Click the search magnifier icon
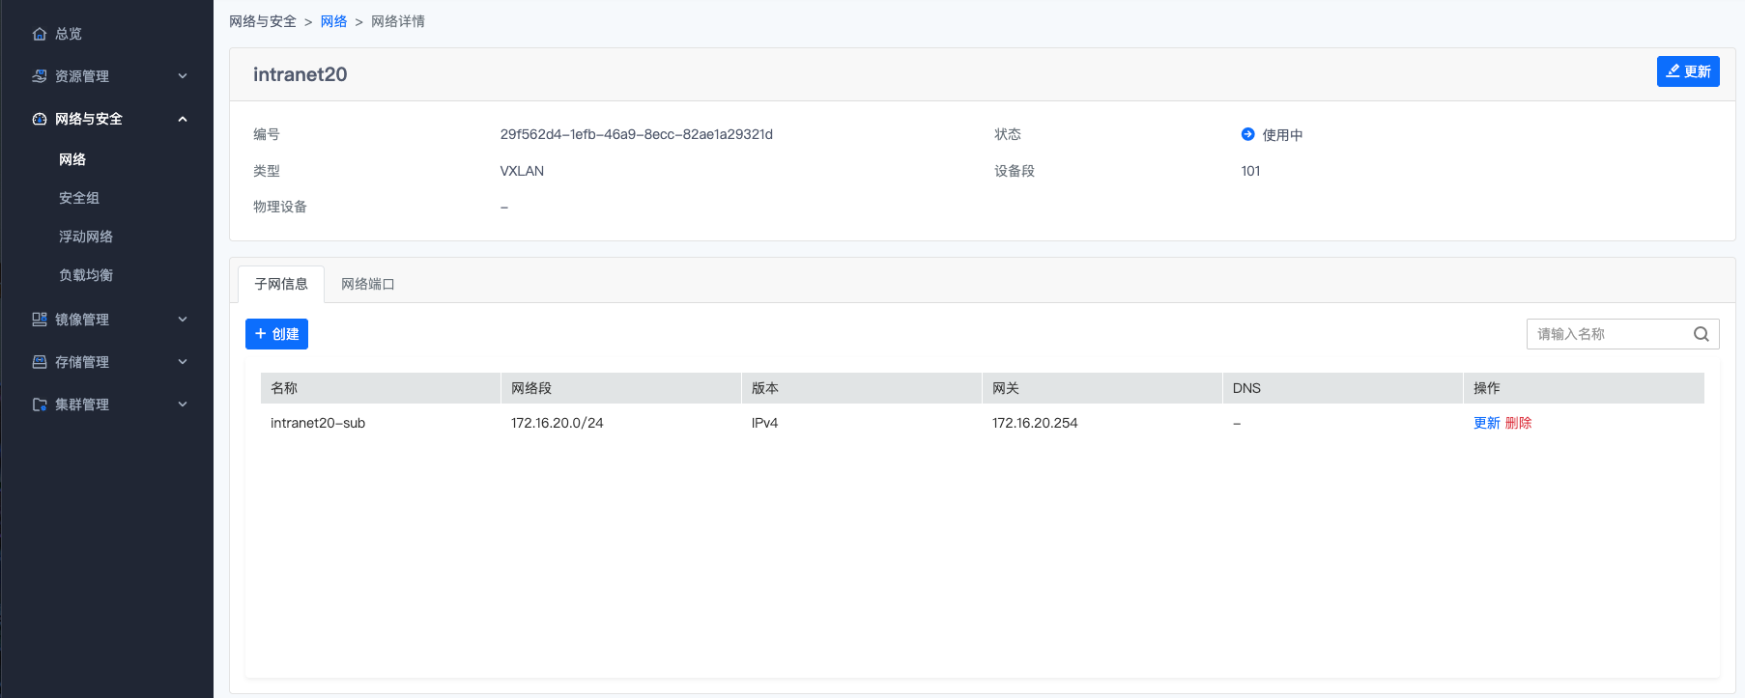Viewport: 1745px width, 698px height. 1701,334
